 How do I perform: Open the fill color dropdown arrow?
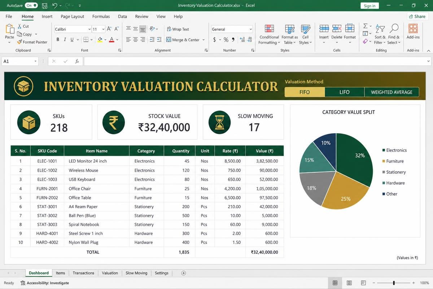tap(105, 40)
